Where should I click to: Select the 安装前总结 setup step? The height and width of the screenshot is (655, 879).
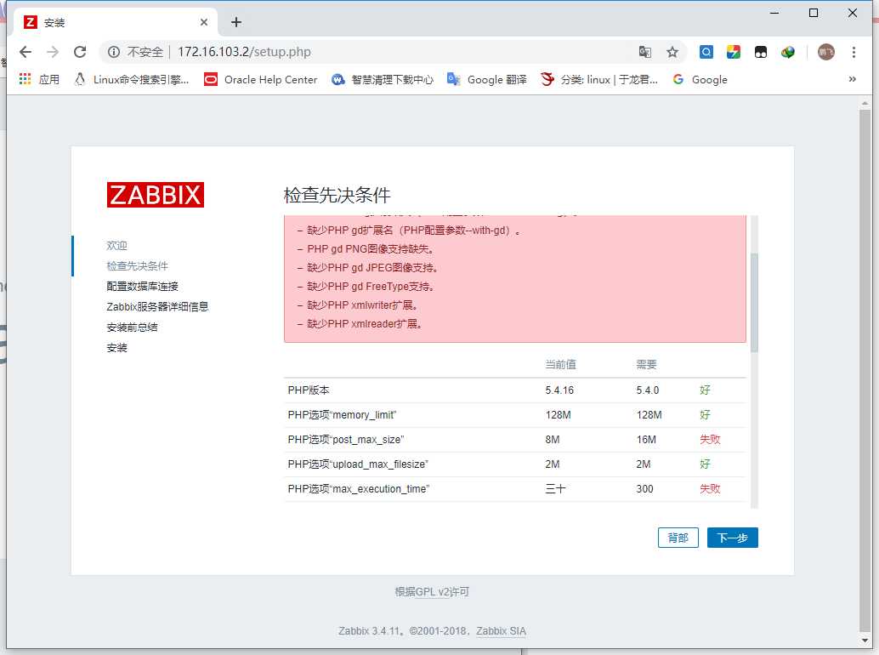pos(133,327)
